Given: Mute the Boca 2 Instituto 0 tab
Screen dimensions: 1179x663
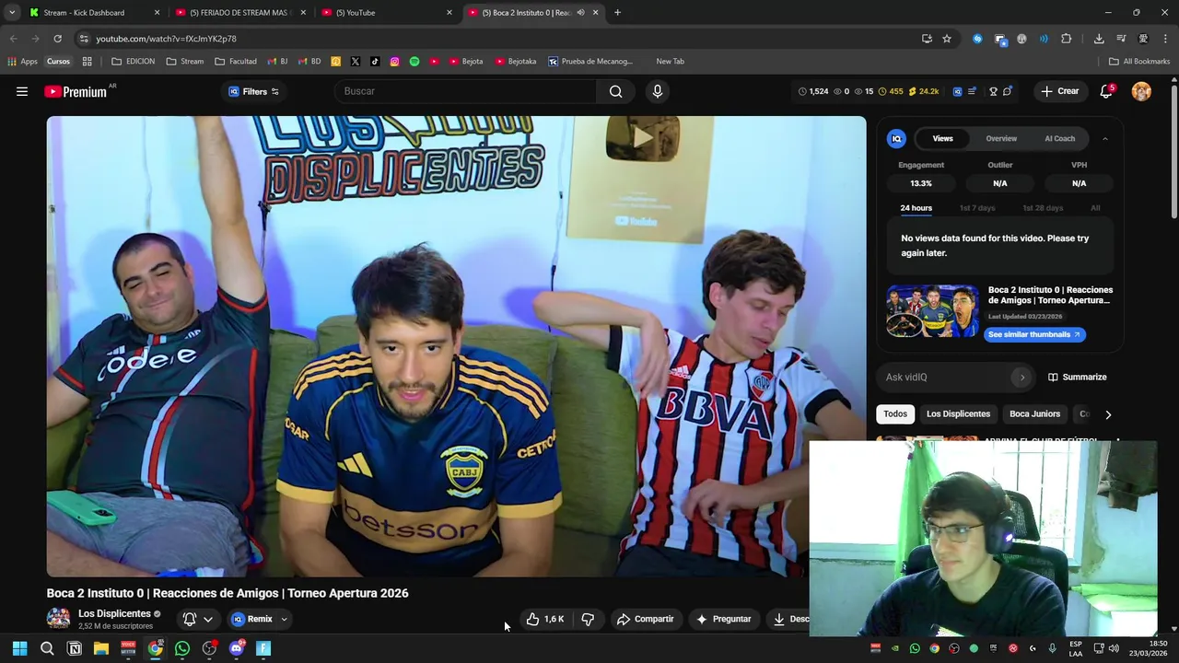Looking at the screenshot, I should pos(580,13).
